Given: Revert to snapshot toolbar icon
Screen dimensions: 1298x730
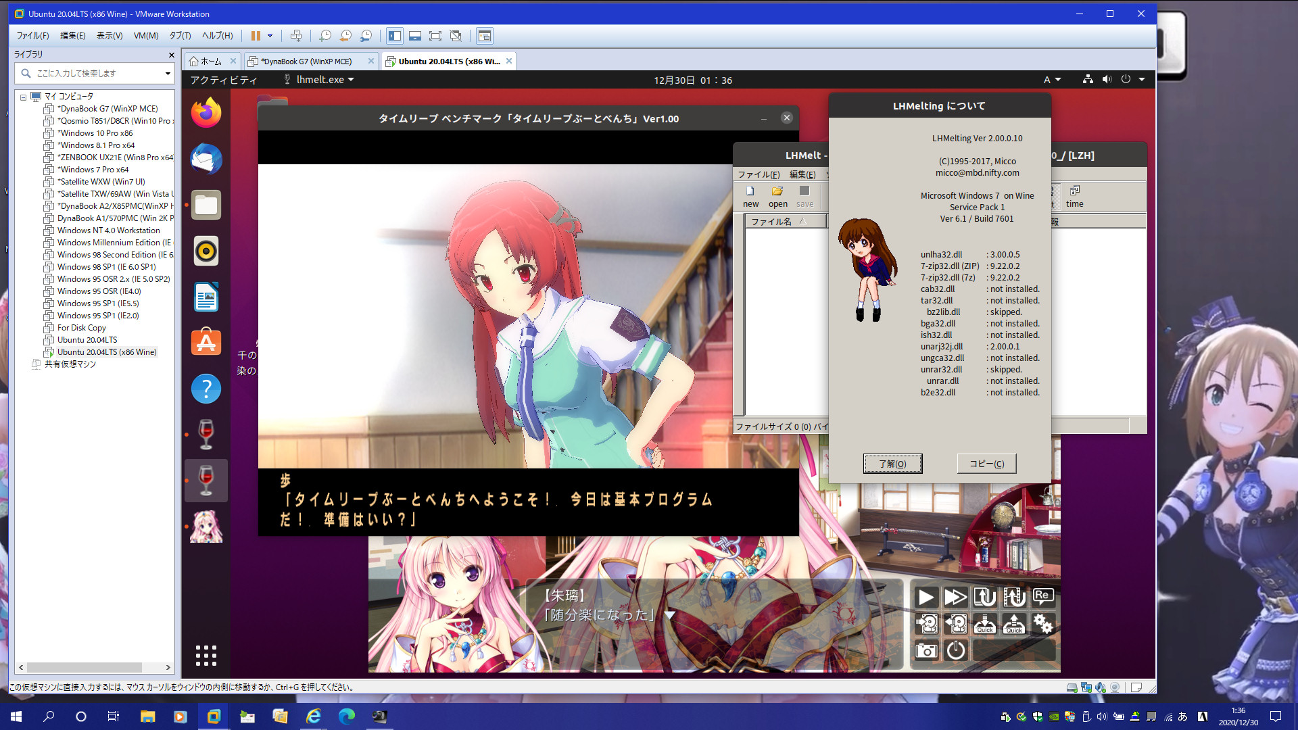Looking at the screenshot, I should 345,36.
